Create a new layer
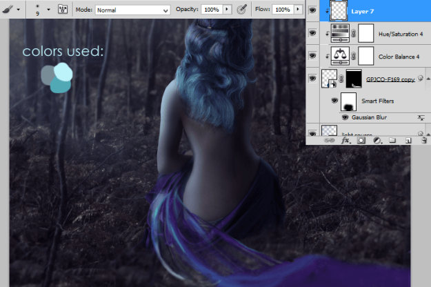Screen dimensions: 431x287 [408, 141]
